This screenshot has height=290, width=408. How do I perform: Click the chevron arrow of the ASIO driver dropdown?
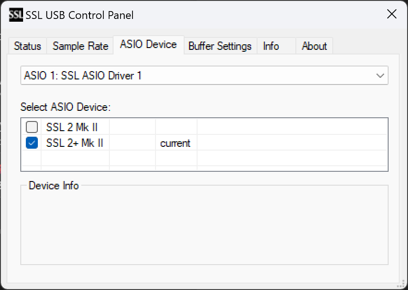coord(380,76)
